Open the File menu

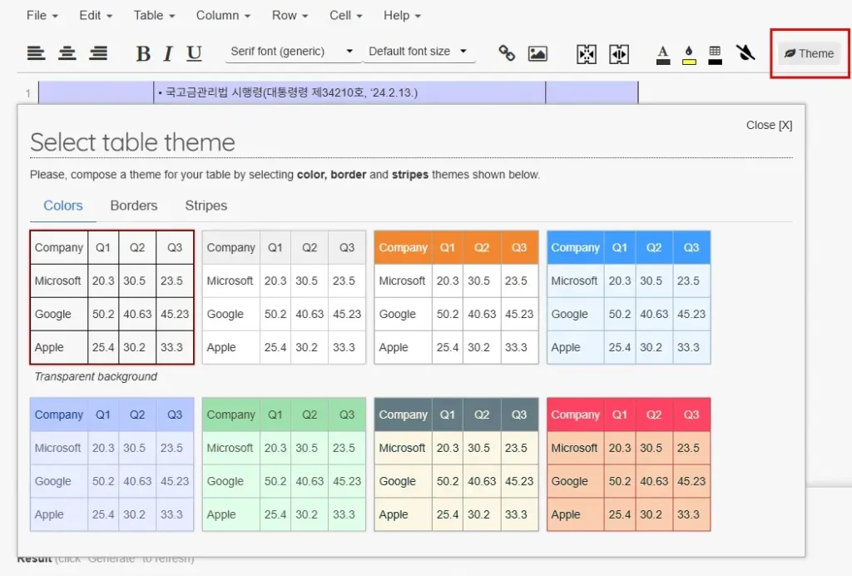pos(42,15)
